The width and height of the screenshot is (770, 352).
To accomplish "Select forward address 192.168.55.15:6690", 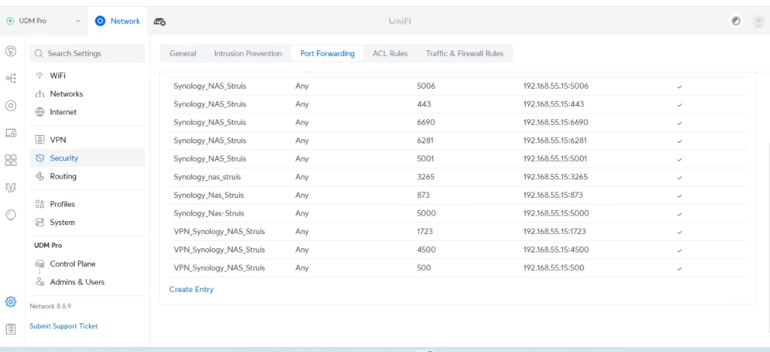I will 555,122.
